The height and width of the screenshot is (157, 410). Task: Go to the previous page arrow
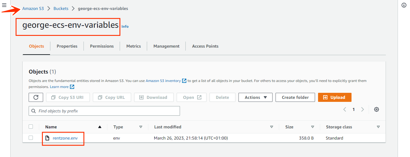tap(345, 109)
